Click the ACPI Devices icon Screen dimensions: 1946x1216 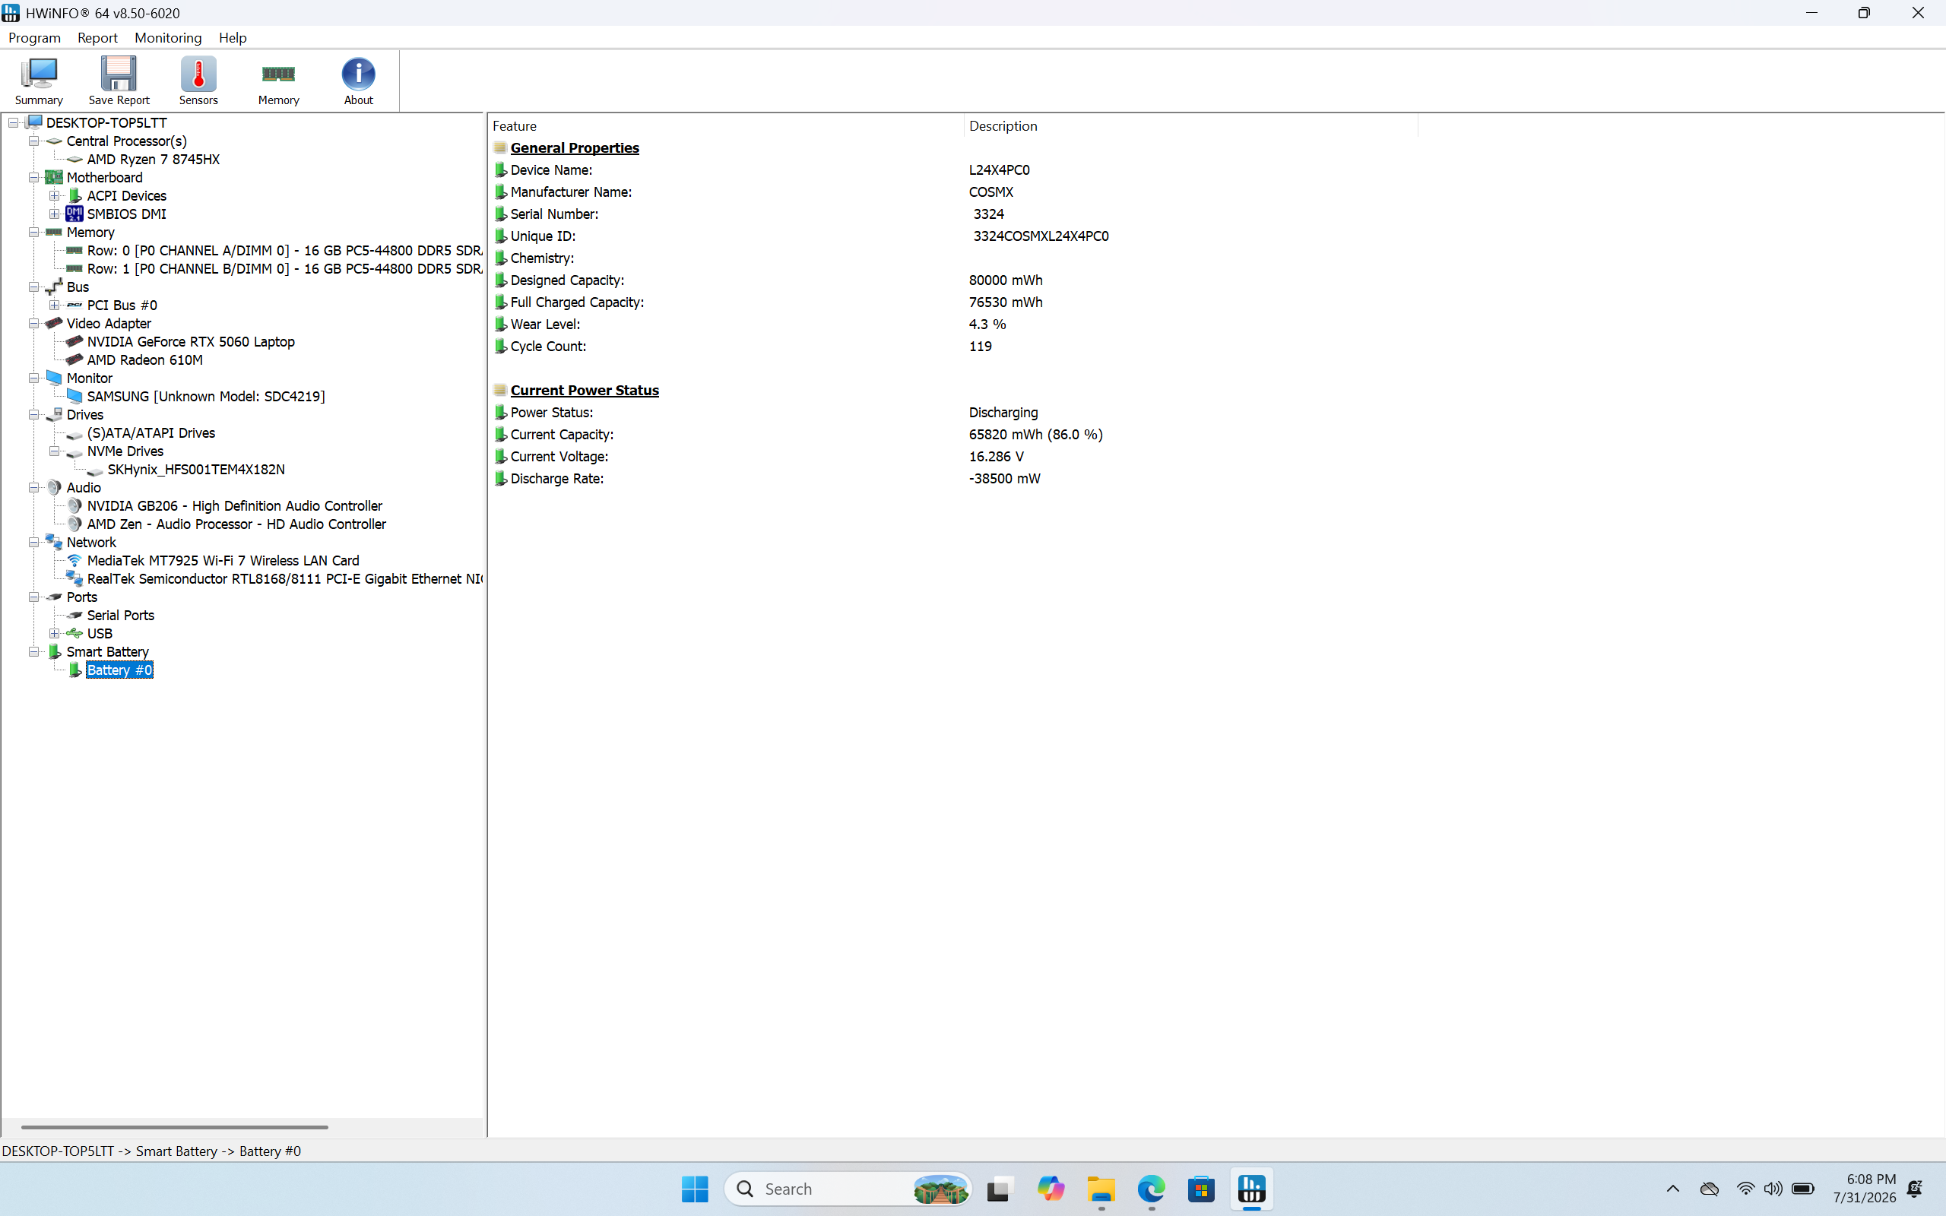pyautogui.click(x=74, y=195)
